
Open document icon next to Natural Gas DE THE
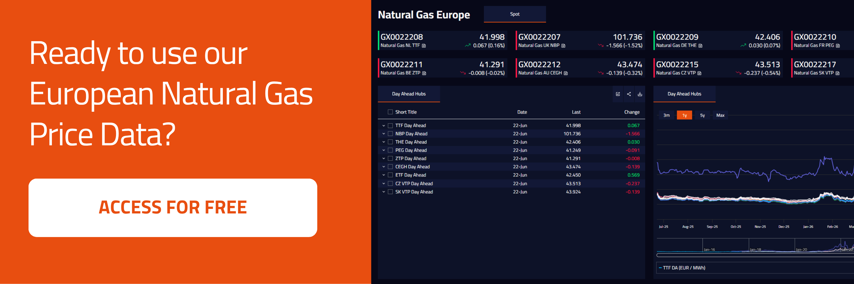click(x=700, y=46)
